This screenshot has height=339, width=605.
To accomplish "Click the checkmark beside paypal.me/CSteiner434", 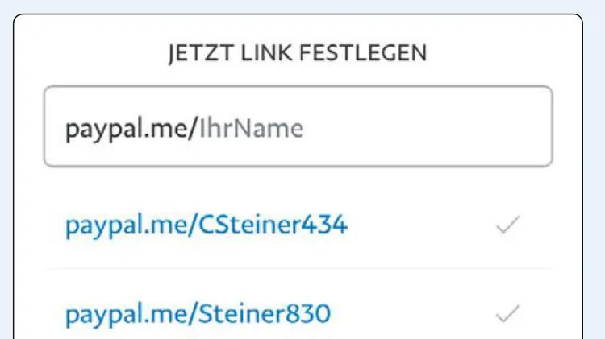I will tap(508, 224).
